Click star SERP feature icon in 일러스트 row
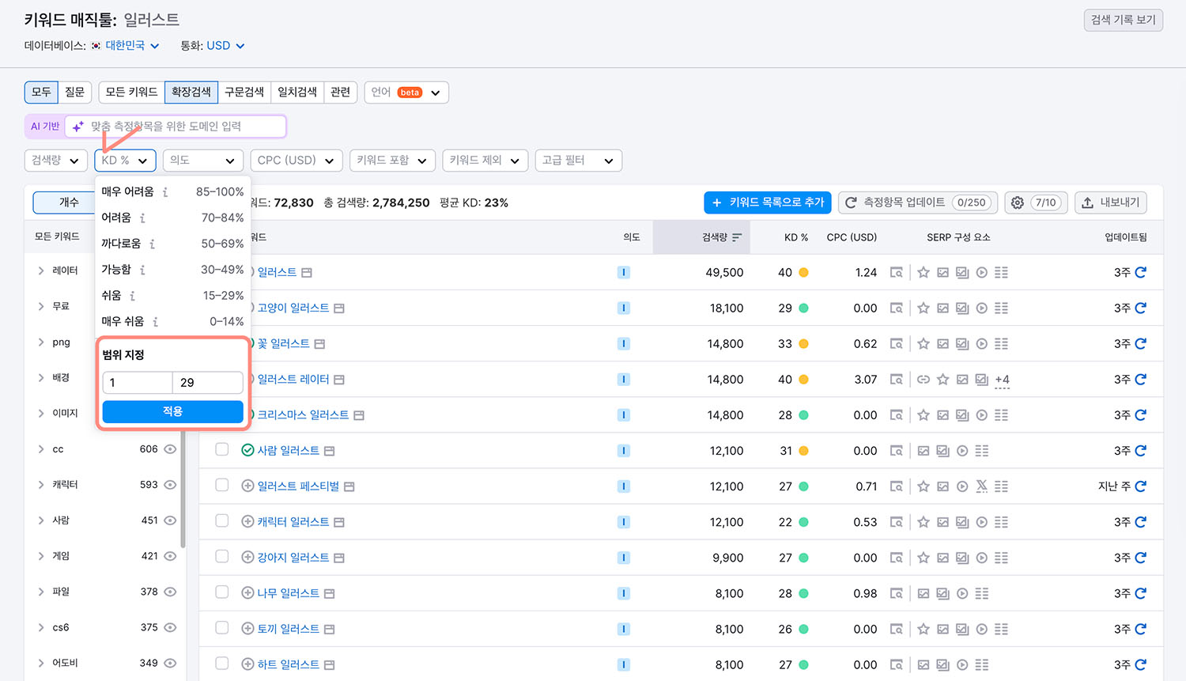The height and width of the screenshot is (681, 1186). pos(923,272)
